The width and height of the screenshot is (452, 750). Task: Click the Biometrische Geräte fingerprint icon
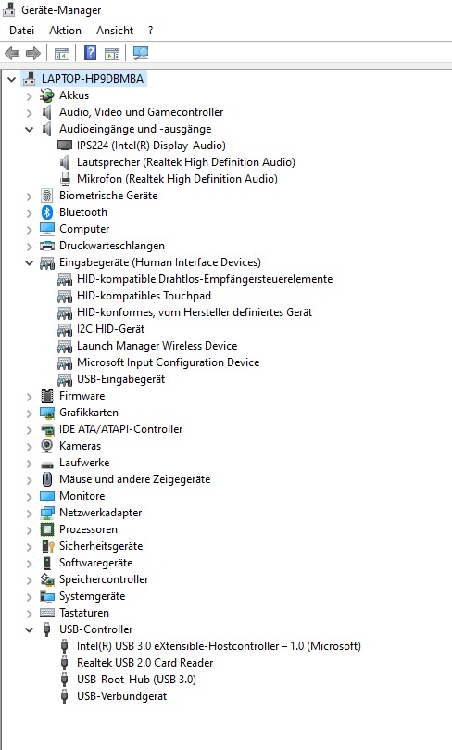point(47,196)
